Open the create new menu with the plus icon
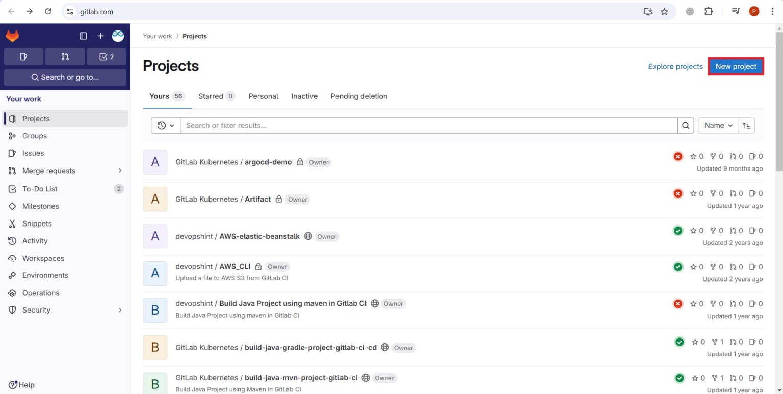 100,36
